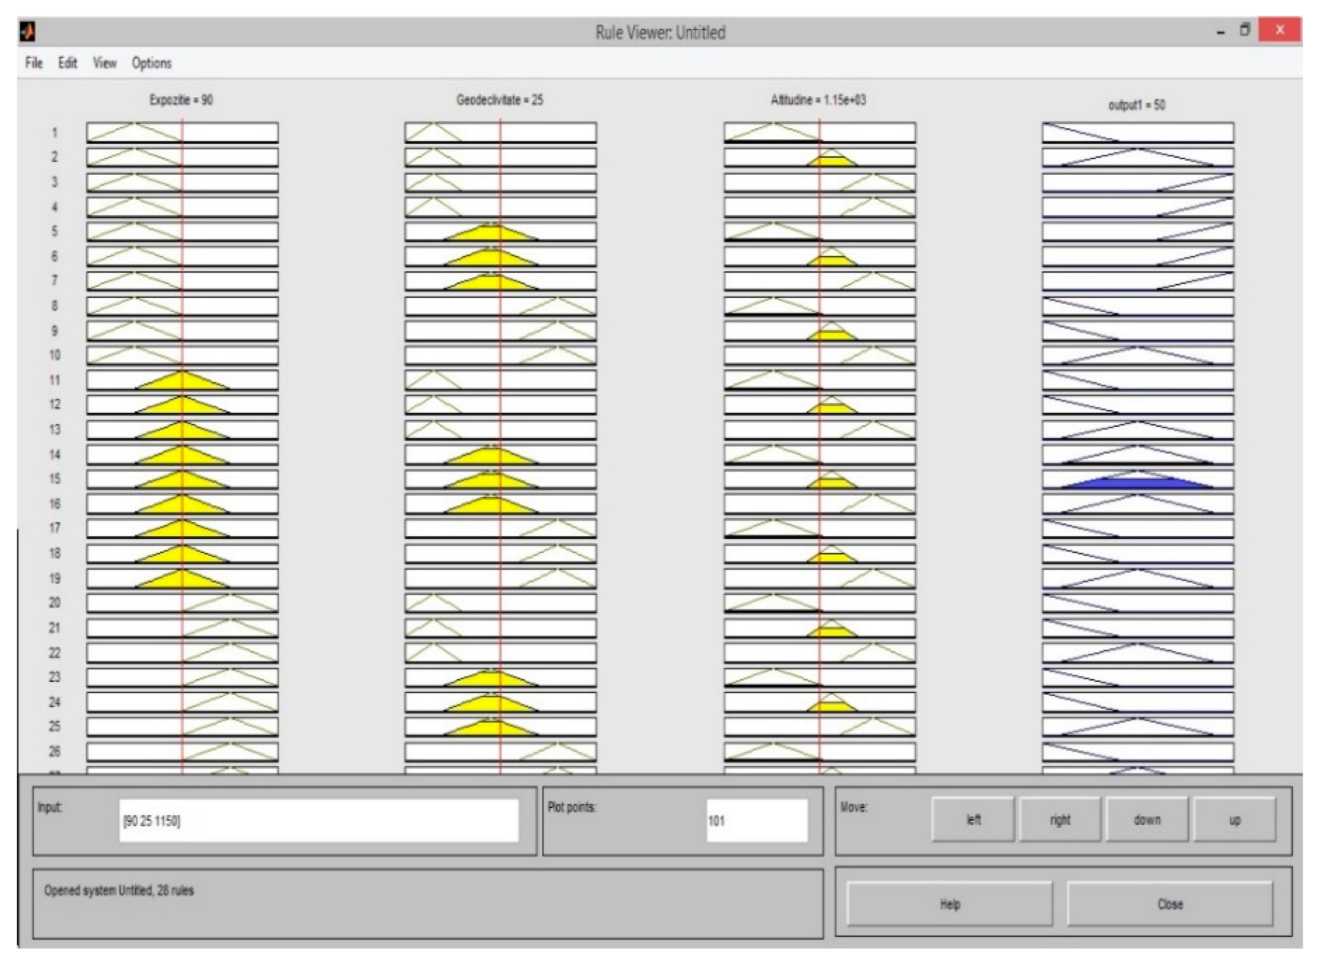Minimize the Rule Viewer window
Viewport: 1323px width, 965px height.
(1221, 33)
